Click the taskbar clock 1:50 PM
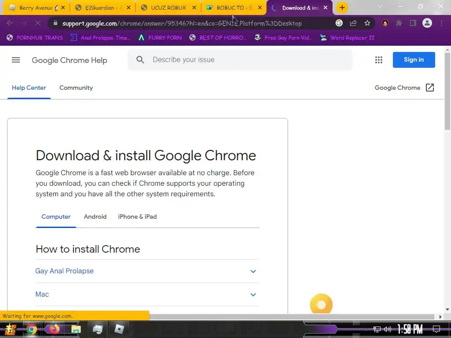 (410, 329)
